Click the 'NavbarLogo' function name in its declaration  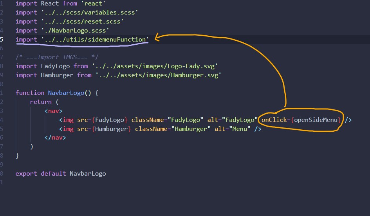(x=66, y=93)
